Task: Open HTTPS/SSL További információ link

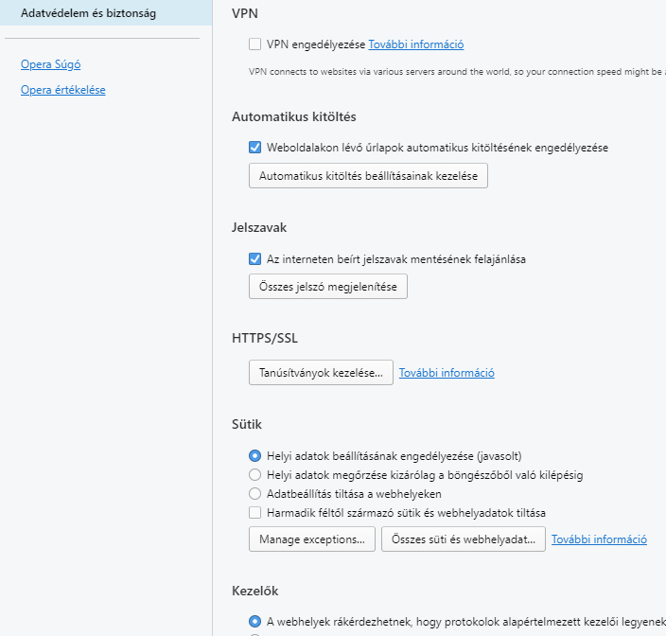Action: coord(447,373)
